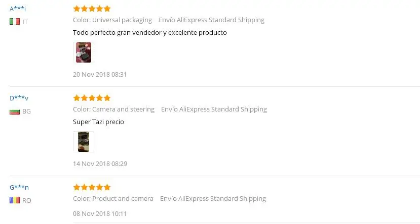Image resolution: width=420 pixels, height=224 pixels.
Task: Click the five-star rating of G***n's review
Action: tap(92, 187)
